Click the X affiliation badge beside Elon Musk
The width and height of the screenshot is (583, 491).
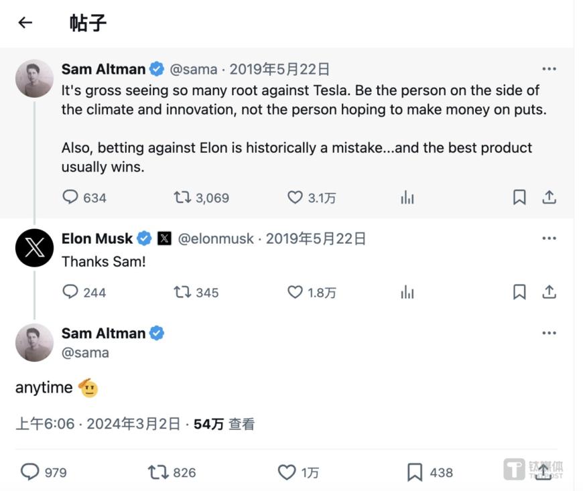point(164,238)
